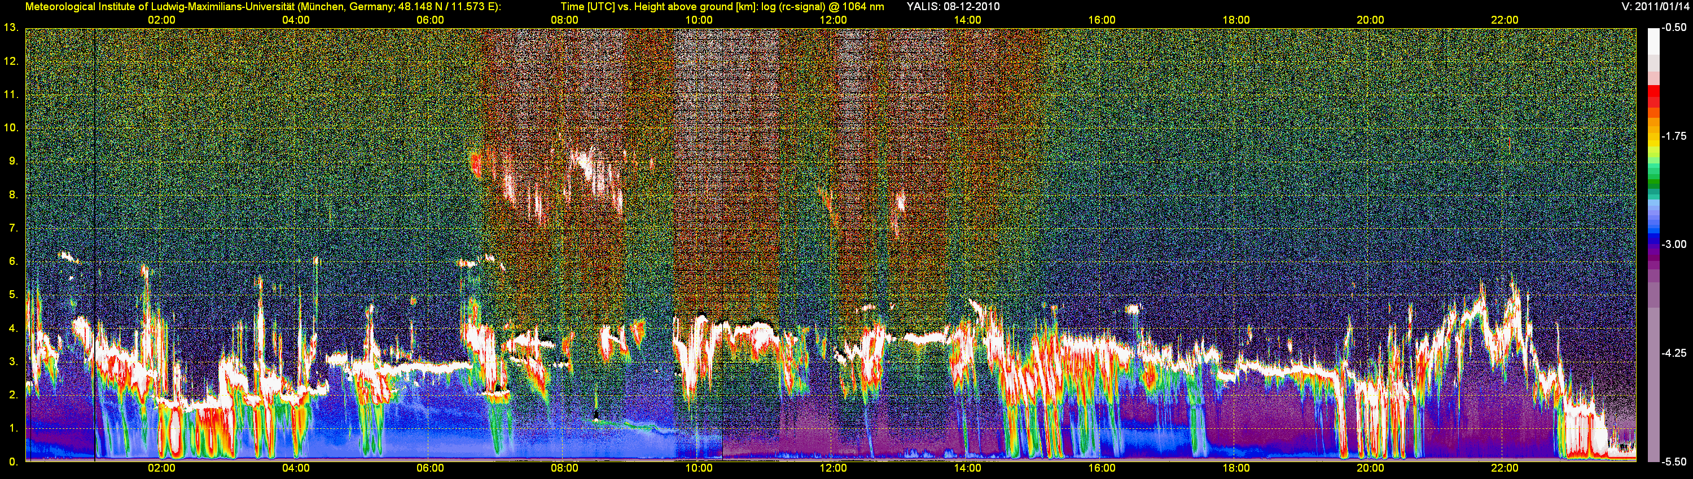Click the 1. height axis label
This screenshot has width=1693, height=479.
coord(13,428)
